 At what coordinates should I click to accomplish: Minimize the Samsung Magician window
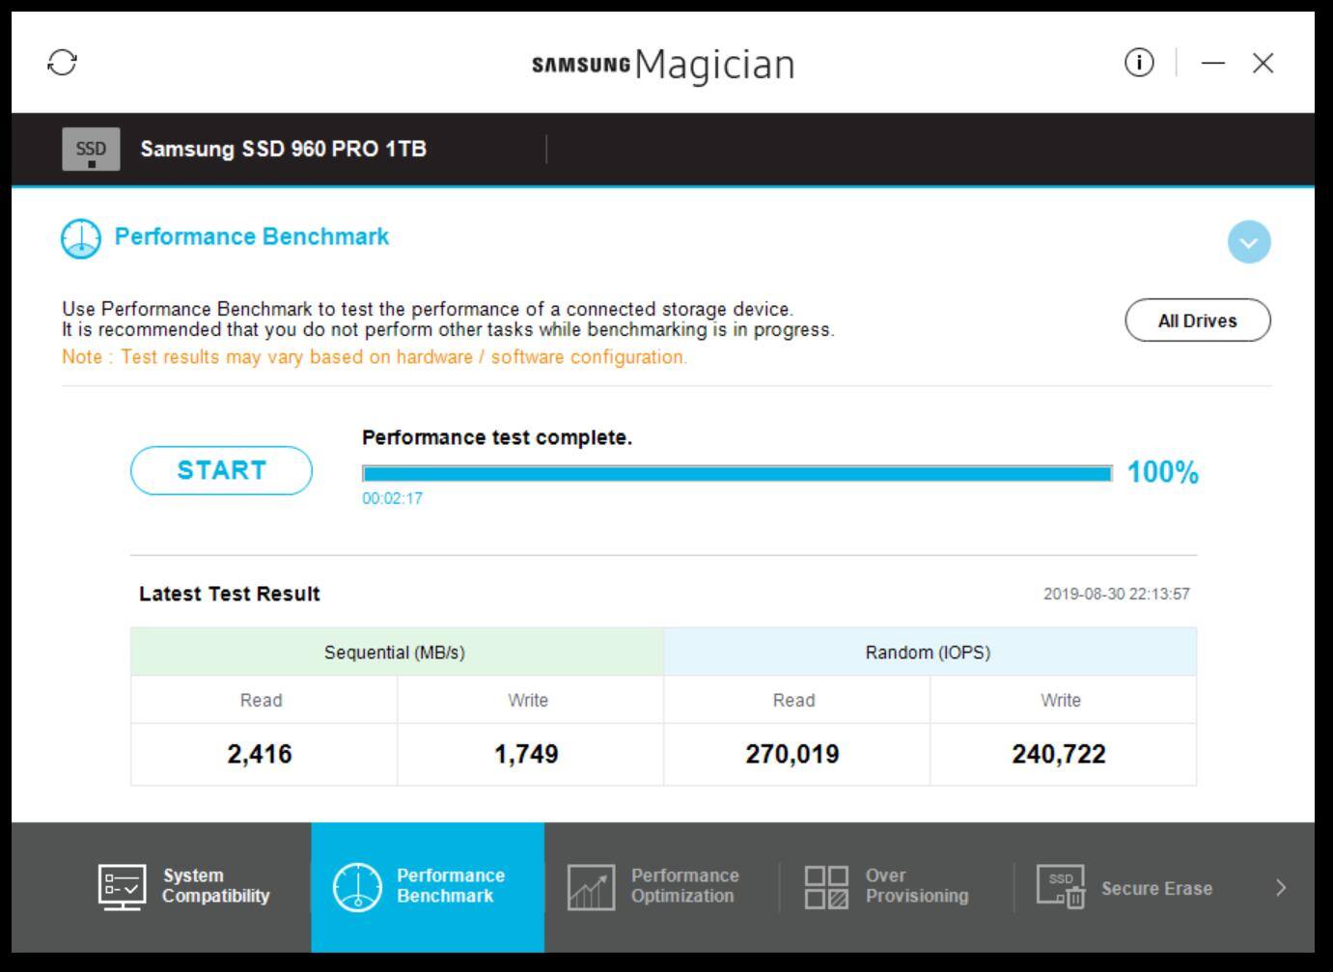click(1213, 63)
